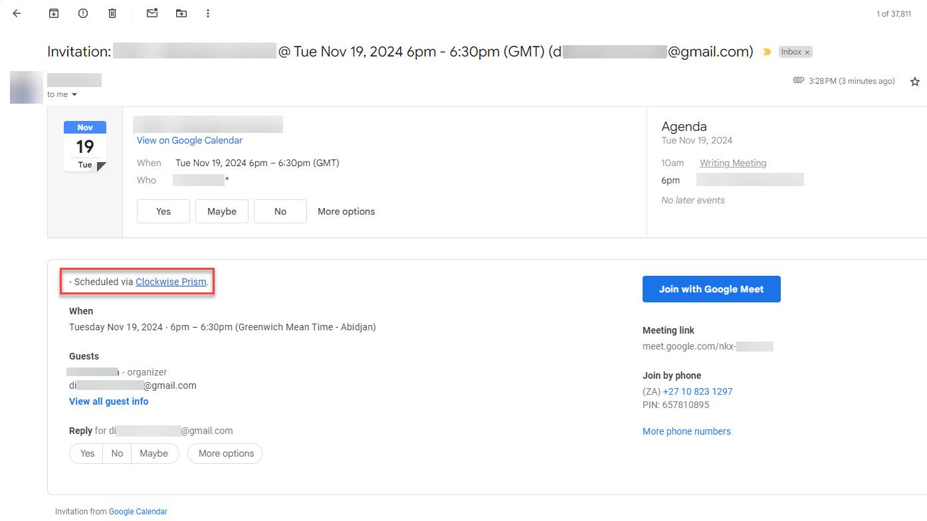927x521 pixels.
Task: Mark email as unread
Action: [152, 13]
